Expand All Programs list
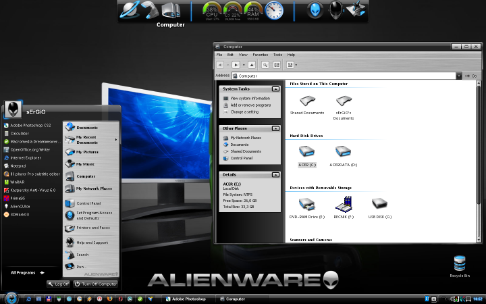Image resolution: width=486 pixels, height=304 pixels. coord(28,273)
